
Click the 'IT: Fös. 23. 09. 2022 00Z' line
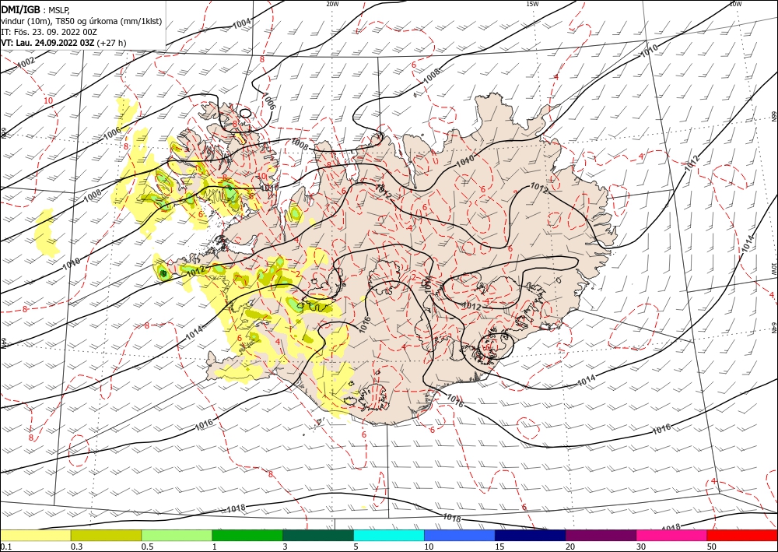(x=48, y=32)
